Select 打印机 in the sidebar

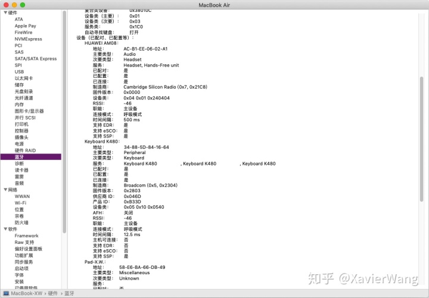click(x=21, y=124)
